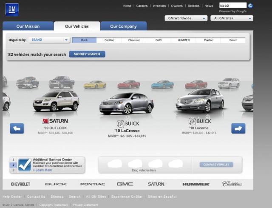Open the Help Center footer link

[x=12, y=197]
